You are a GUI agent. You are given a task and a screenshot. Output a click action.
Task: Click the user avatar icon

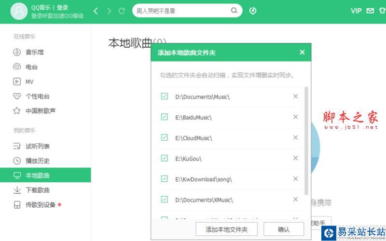click(19, 11)
